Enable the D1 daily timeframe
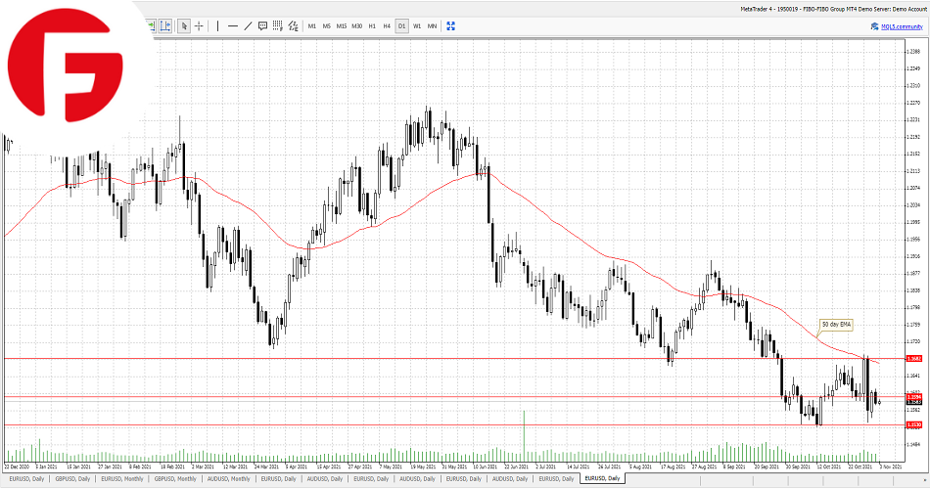This screenshot has width=930, height=489. [401, 25]
